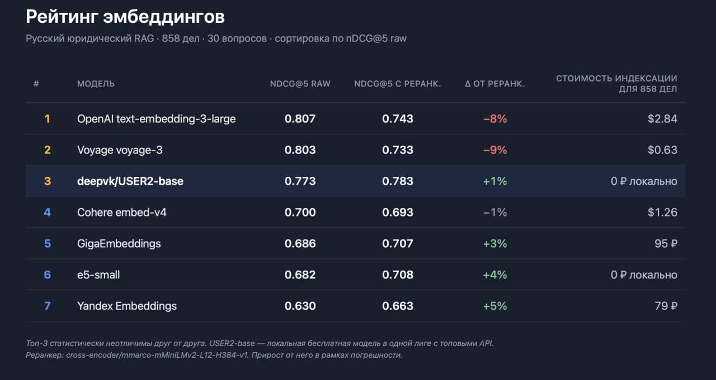The width and height of the screenshot is (716, 380).
Task: Click the raw score 0.773
Action: (x=300, y=181)
